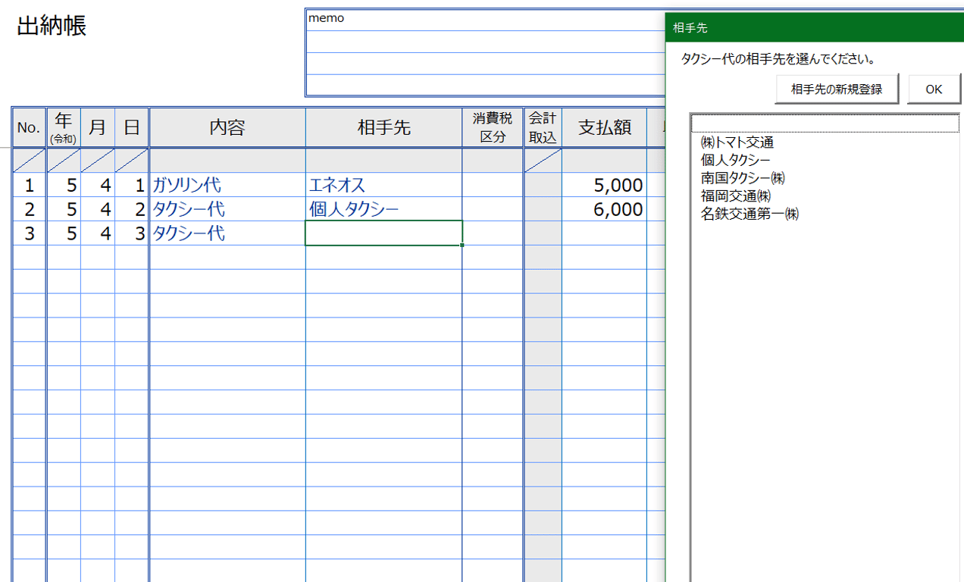Click the No. column header cell
Image resolution: width=964 pixels, height=582 pixels.
click(28, 127)
